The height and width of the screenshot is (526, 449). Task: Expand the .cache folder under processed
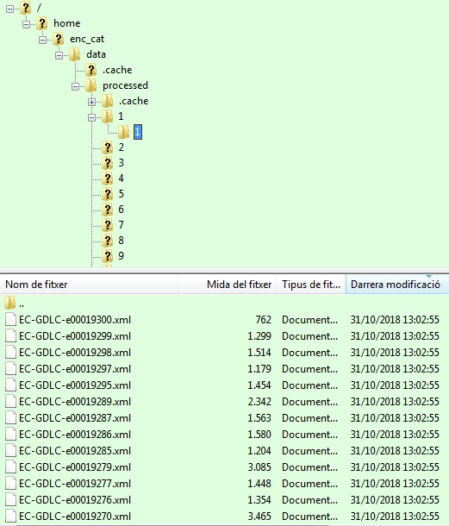(91, 102)
